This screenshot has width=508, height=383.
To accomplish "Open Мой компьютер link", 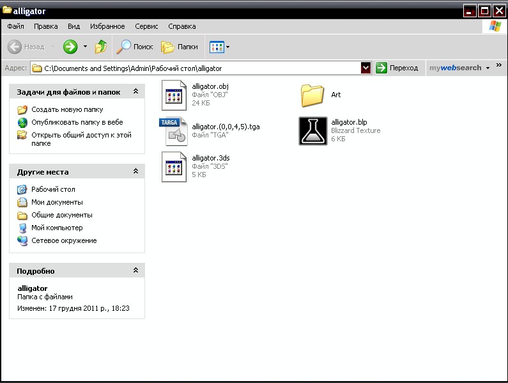I will [x=57, y=228].
